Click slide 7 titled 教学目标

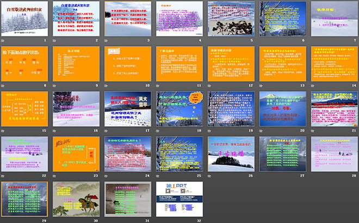pos(332,18)
